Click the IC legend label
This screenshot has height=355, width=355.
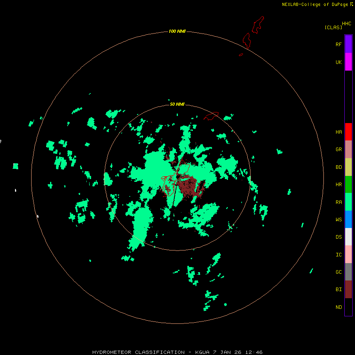pos(338,255)
